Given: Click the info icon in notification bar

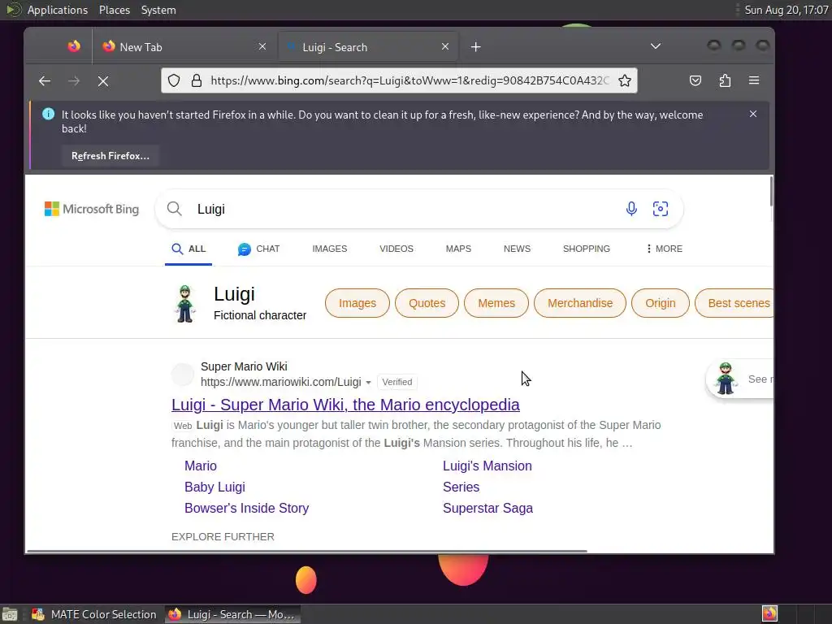Looking at the screenshot, I should point(48,114).
